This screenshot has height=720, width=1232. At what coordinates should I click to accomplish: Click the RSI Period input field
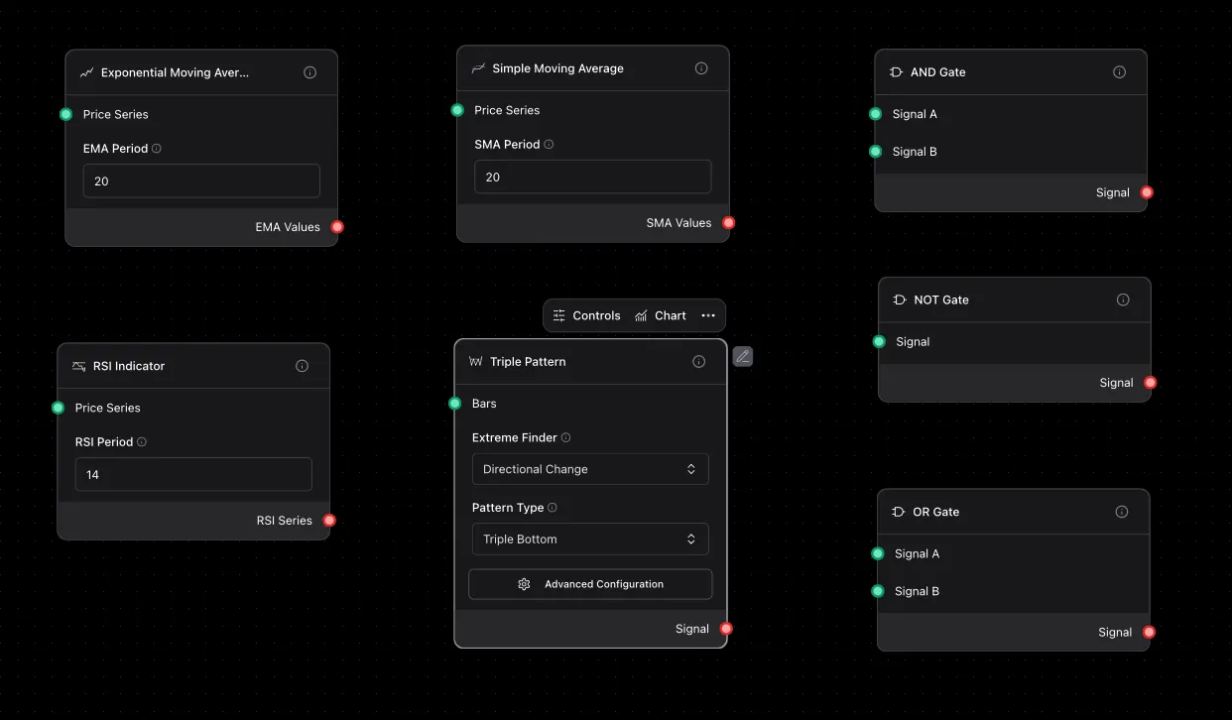pyautogui.click(x=193, y=475)
